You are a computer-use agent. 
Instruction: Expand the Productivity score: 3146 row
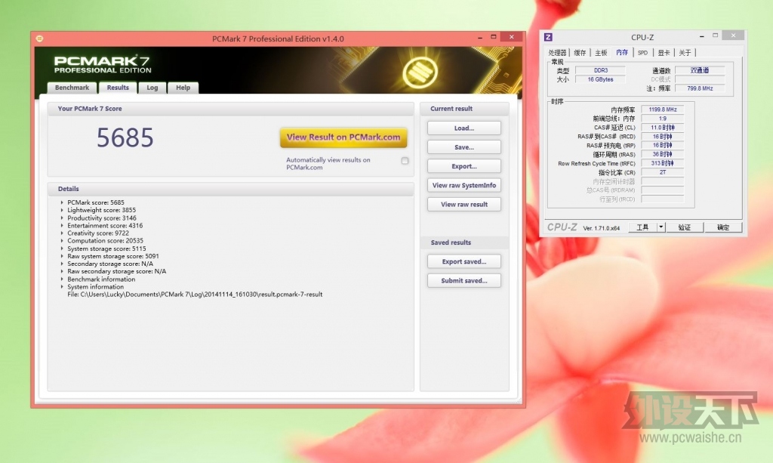click(62, 218)
